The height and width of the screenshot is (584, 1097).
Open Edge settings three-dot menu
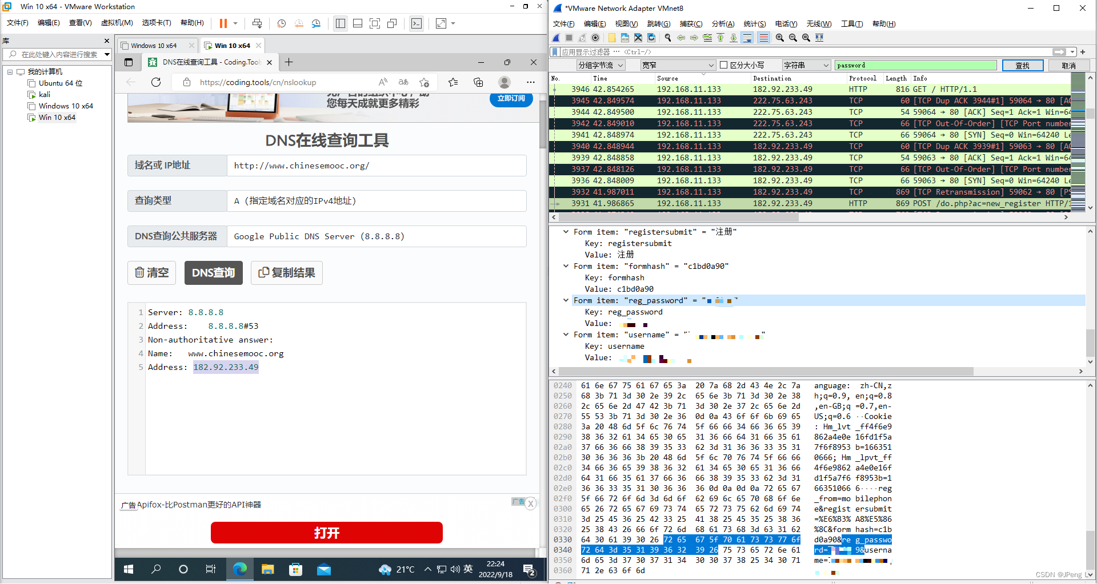[531, 82]
